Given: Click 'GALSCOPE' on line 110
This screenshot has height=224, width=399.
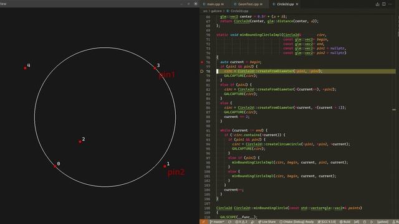Looking at the screenshot, I should 228,217.
